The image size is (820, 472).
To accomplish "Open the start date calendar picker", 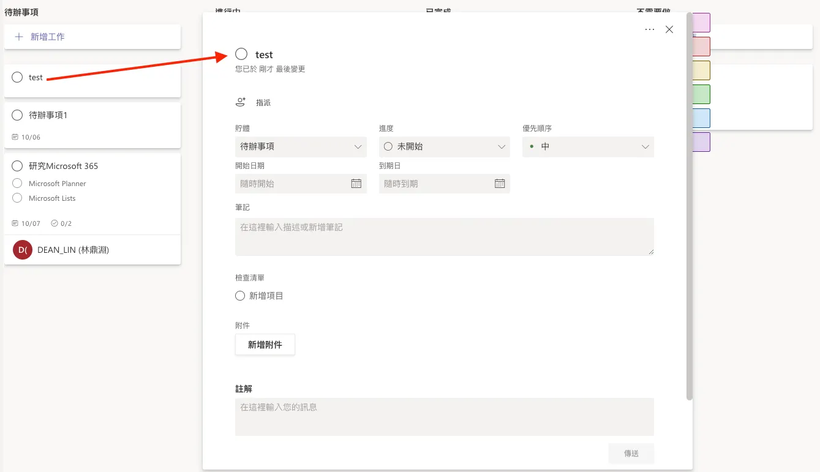I will pos(356,183).
